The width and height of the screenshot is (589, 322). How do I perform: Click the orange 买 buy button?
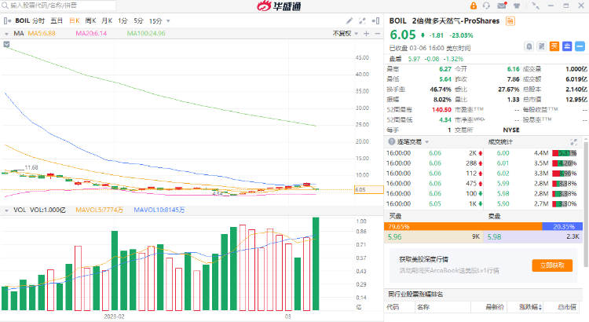tap(554, 46)
